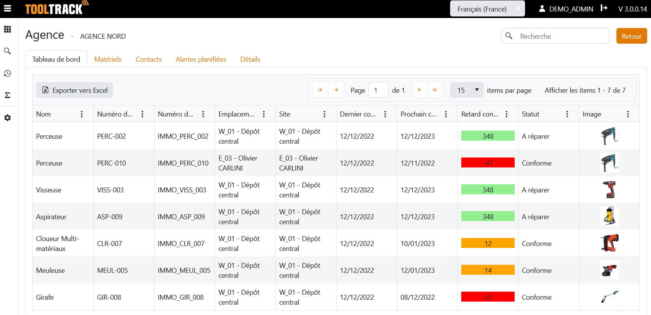The image size is (651, 315).
Task: Open first Numéro d... column options menu
Action: (142, 114)
